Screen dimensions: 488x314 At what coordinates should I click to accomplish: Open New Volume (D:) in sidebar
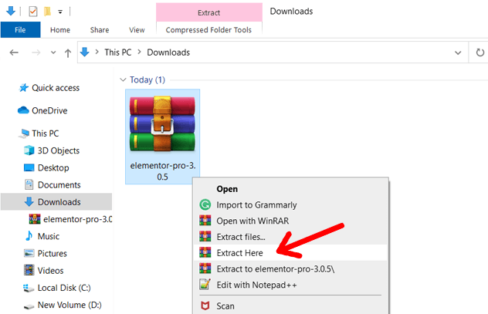point(69,305)
